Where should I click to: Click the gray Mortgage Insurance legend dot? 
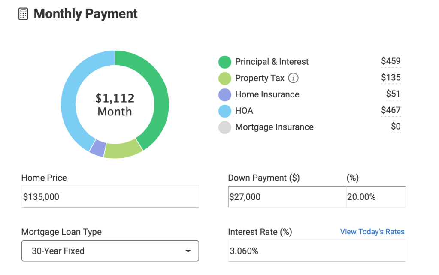(225, 127)
